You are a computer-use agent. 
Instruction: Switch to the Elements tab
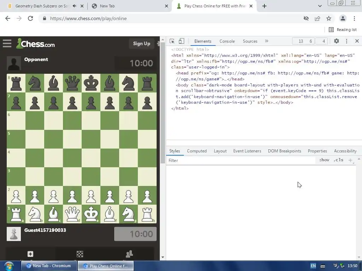[203, 41]
